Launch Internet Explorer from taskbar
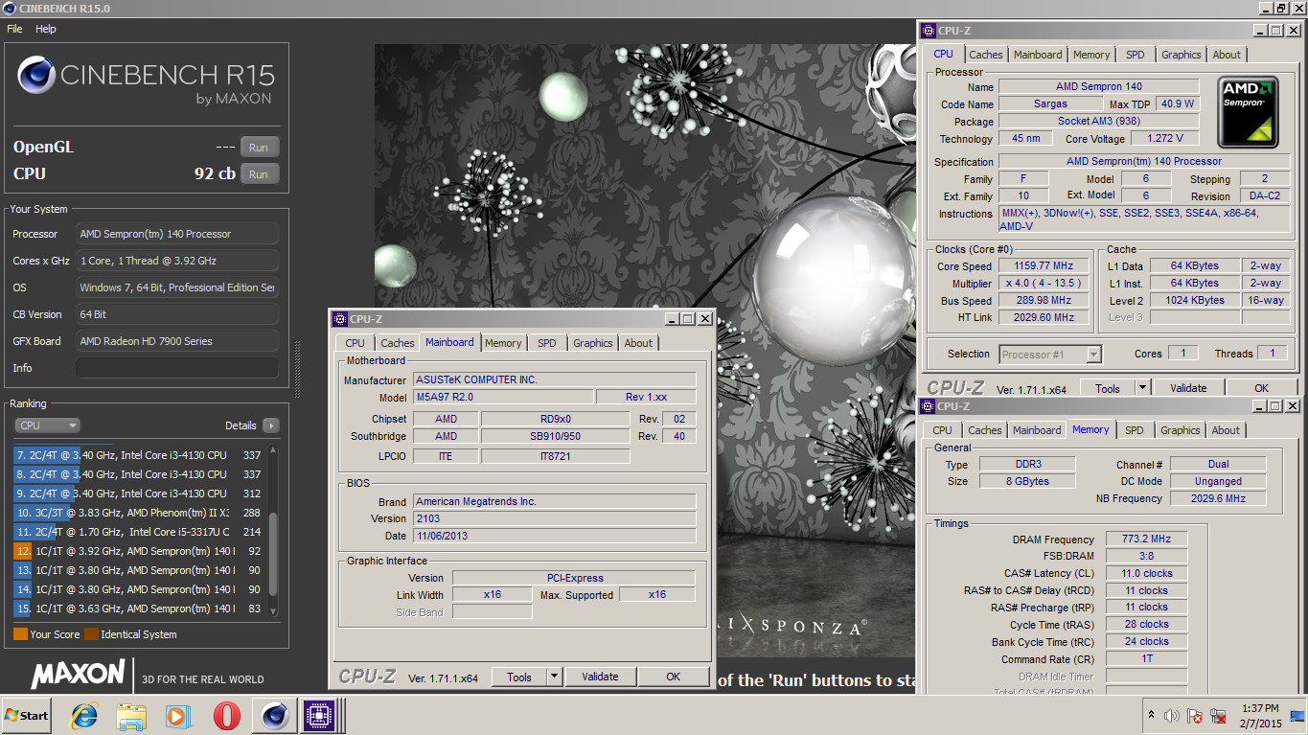This screenshot has width=1308, height=735. [x=85, y=716]
